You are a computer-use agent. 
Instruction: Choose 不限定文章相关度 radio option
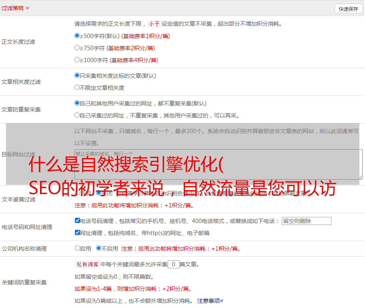(77, 87)
